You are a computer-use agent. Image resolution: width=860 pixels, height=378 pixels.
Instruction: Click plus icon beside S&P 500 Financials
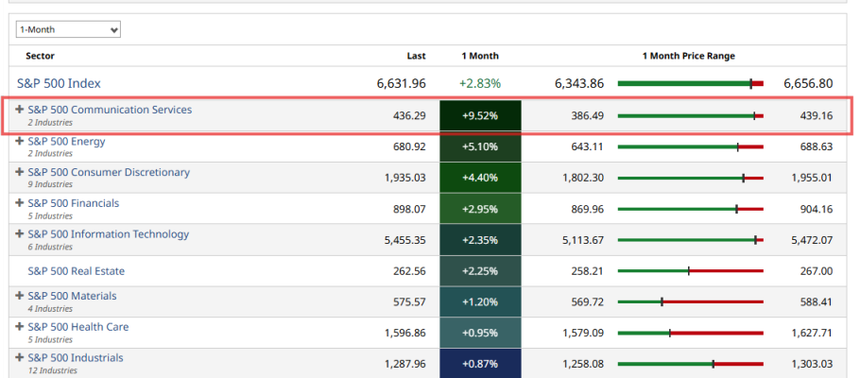coord(20,203)
